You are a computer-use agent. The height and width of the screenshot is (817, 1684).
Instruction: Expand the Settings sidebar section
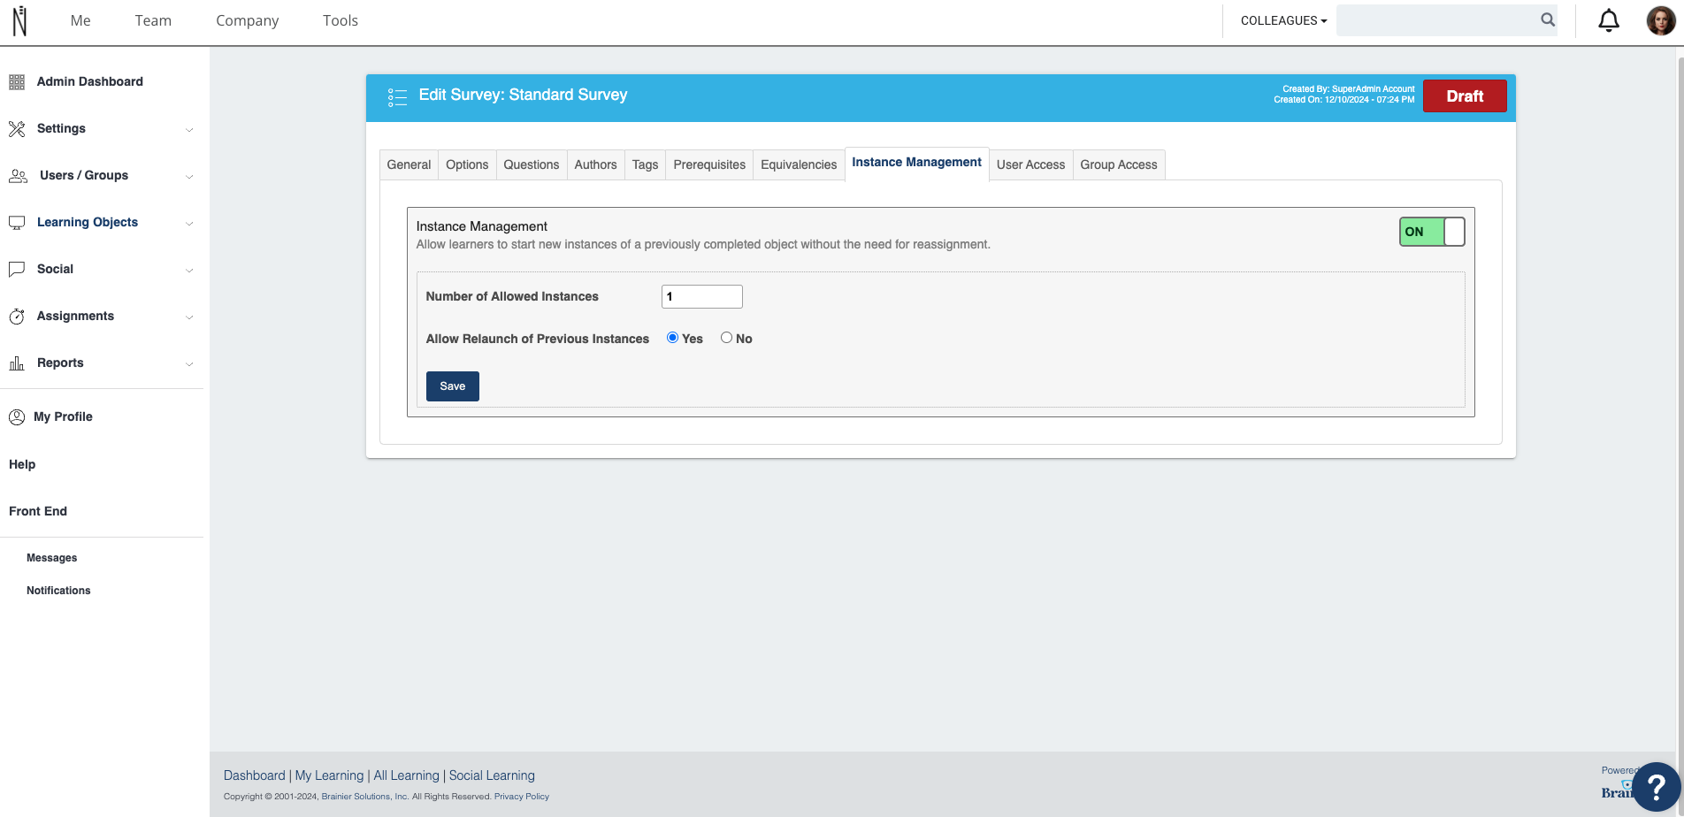(x=189, y=130)
